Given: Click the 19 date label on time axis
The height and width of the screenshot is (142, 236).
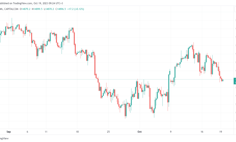Looking at the screenshot, I should coord(221,132).
